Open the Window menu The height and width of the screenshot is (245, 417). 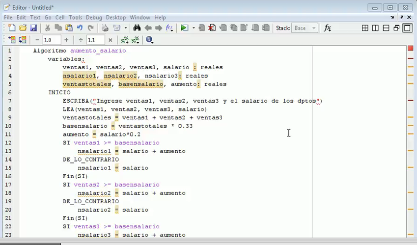click(x=140, y=17)
